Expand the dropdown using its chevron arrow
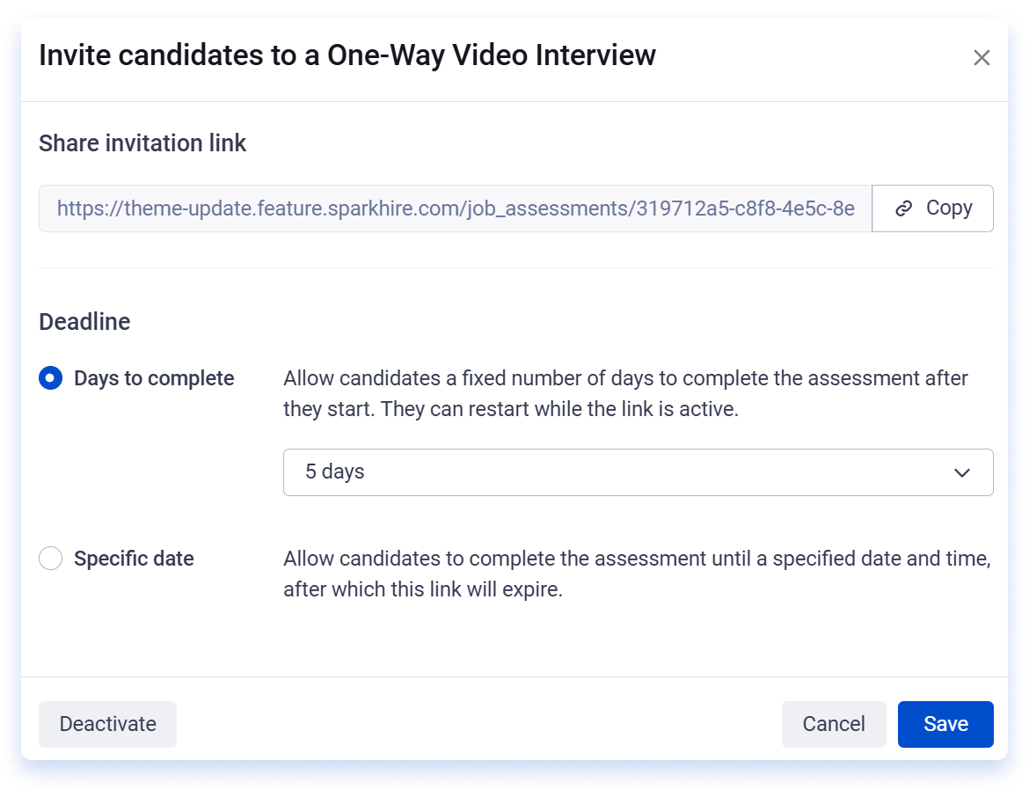Screen dimensions: 1029x797 [x=961, y=472]
